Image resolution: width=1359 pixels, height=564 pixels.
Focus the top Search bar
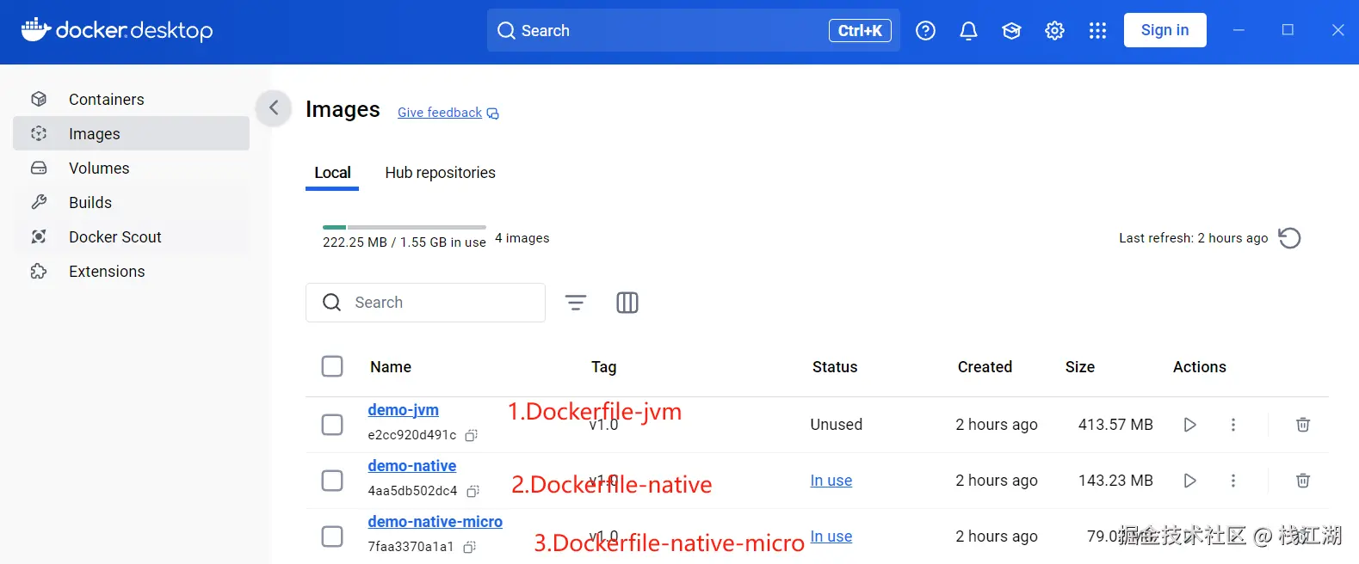[x=694, y=30]
